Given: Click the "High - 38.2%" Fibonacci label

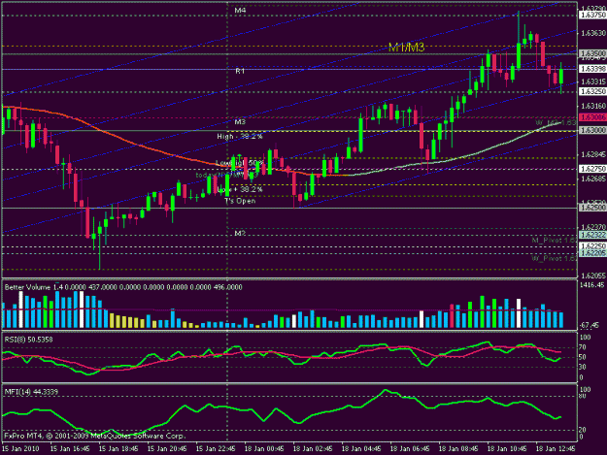Looking at the screenshot, I should (240, 137).
